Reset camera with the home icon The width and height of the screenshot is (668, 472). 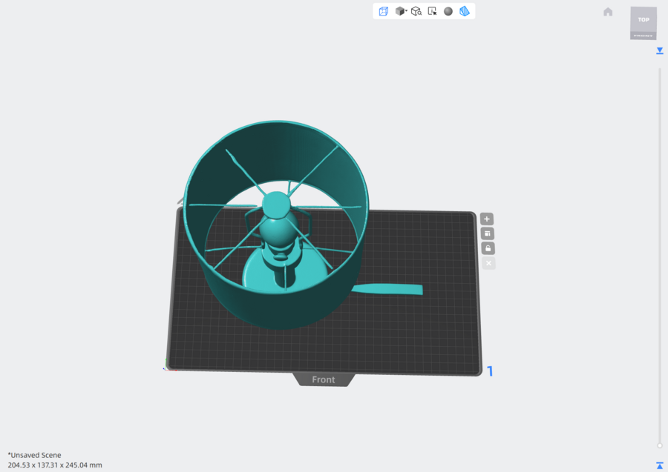click(608, 12)
